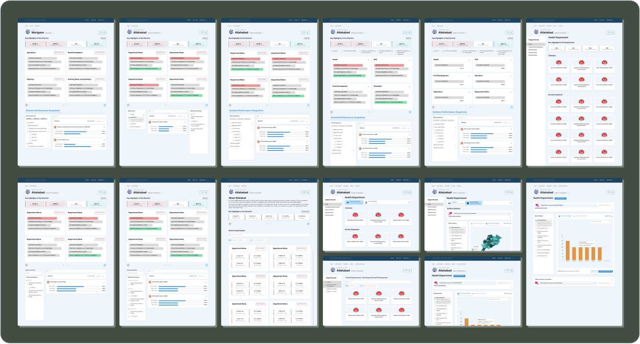Click About Us in the Morigaon mockup navbar
Image resolution: width=640 pixels, height=344 pixels.
tap(93, 19)
